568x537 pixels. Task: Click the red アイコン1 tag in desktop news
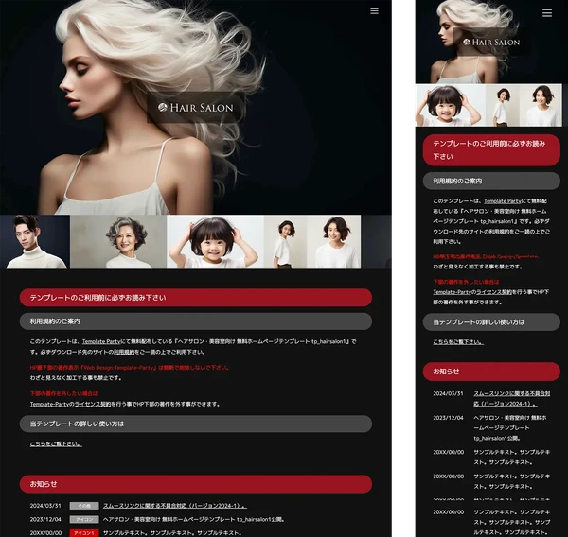coord(84,533)
